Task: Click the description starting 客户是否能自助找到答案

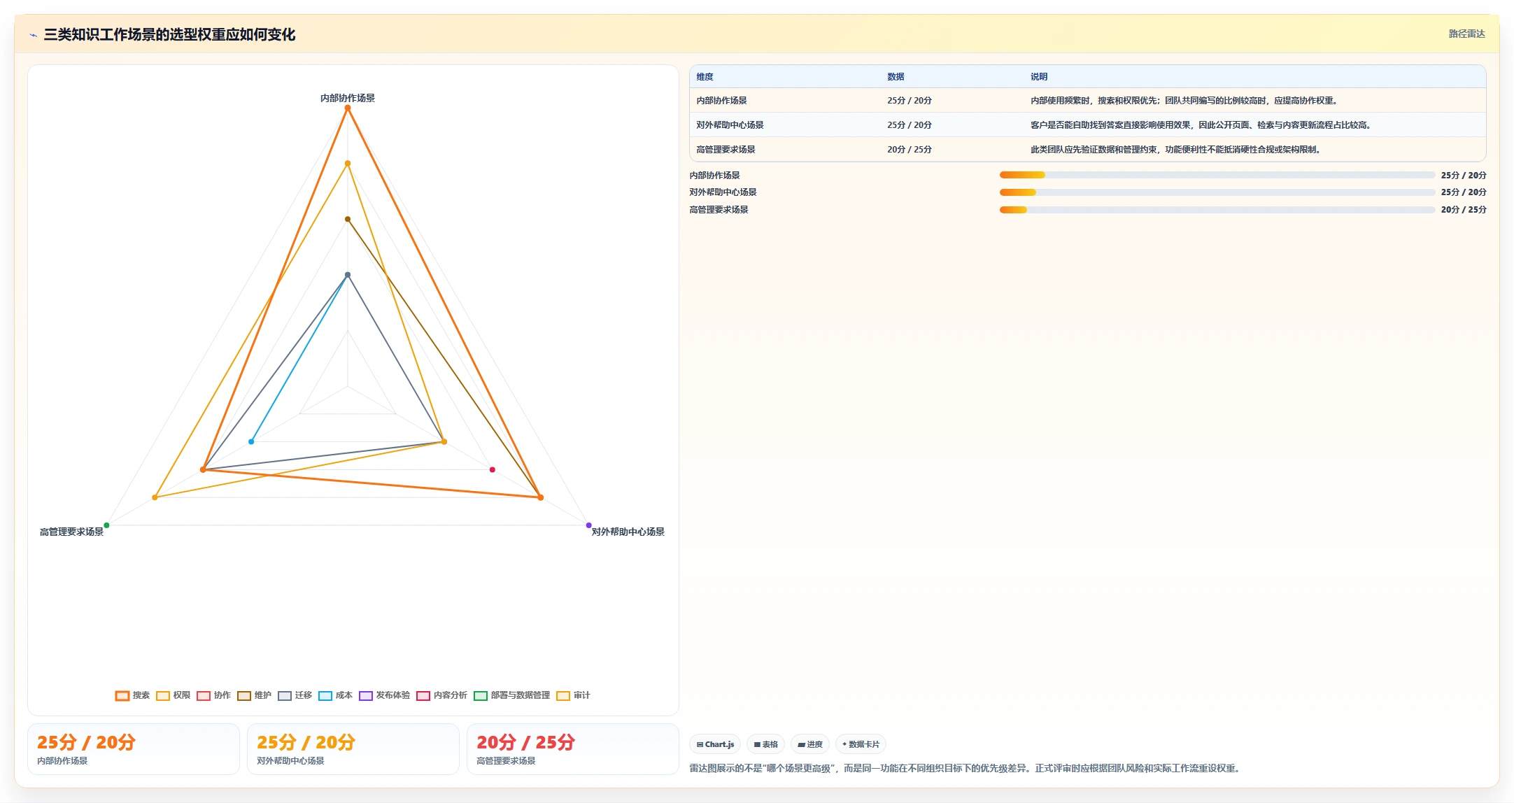Action: 1202,125
